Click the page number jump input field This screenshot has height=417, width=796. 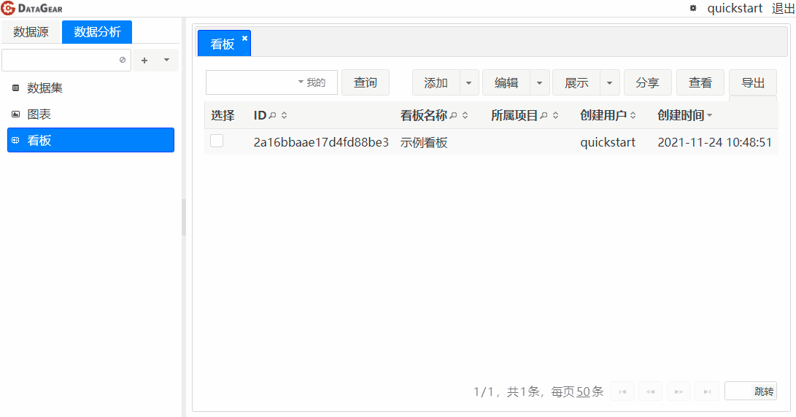tap(738, 391)
